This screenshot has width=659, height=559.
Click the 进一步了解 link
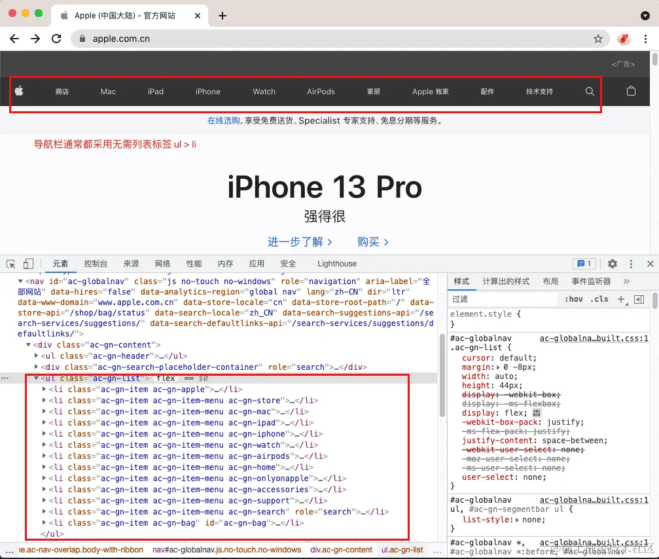click(x=300, y=242)
